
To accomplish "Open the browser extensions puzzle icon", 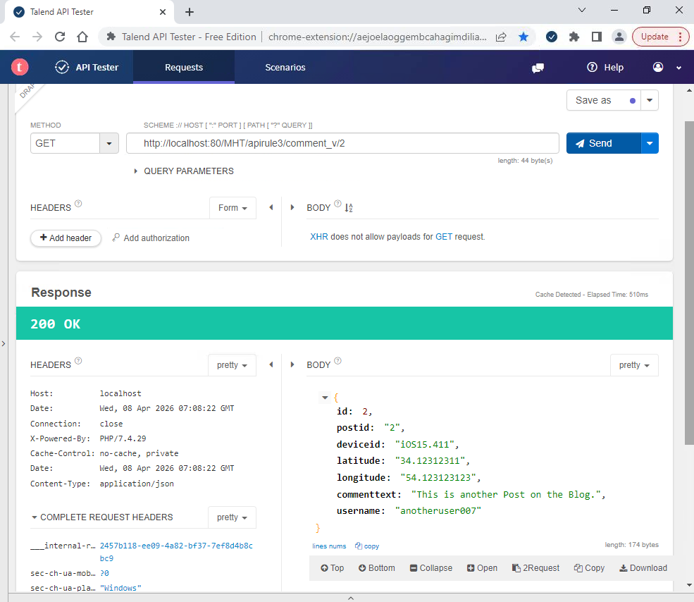I will (574, 37).
